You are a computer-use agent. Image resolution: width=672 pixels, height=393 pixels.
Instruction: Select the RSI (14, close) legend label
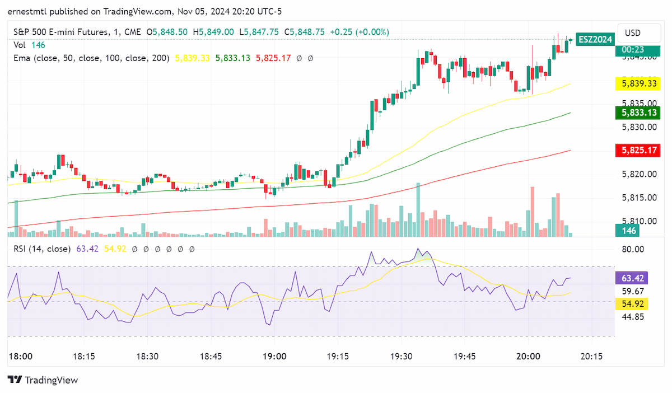coord(42,249)
